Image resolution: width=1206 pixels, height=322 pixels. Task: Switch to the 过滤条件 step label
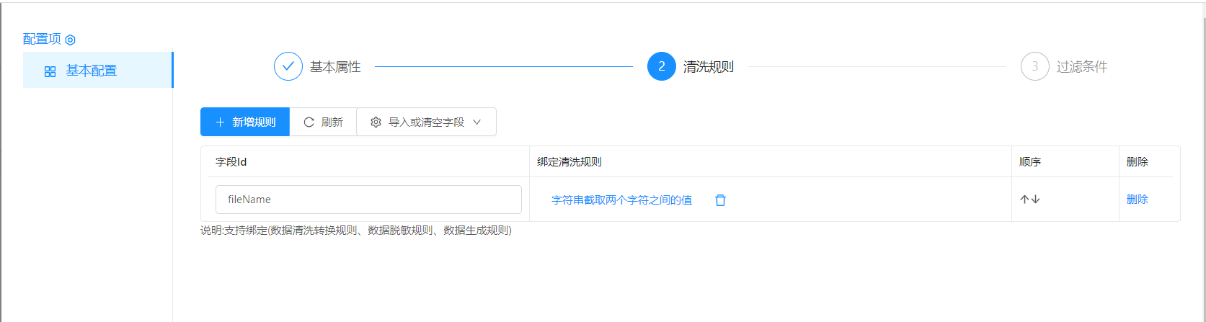[1081, 67]
